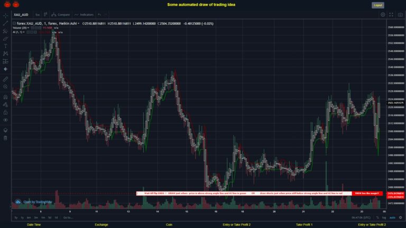Screen dimensions: 406x228
Task: Toggle lock all drawing tools
Action: [5, 112]
